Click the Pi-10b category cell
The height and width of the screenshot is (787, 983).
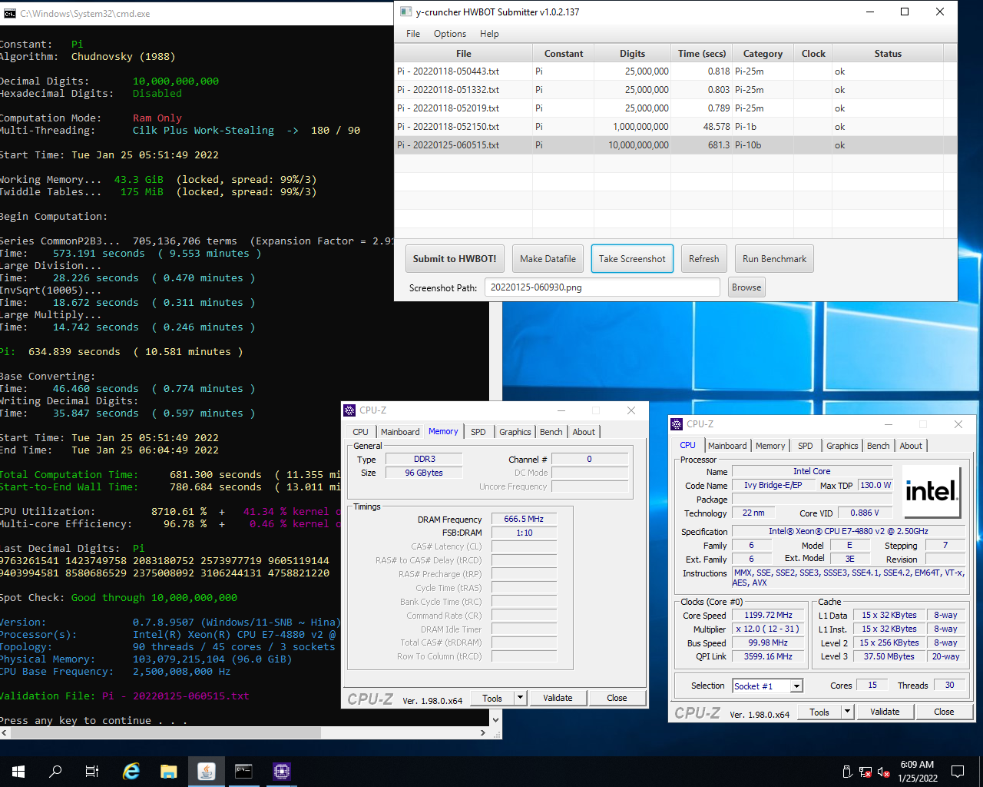763,145
